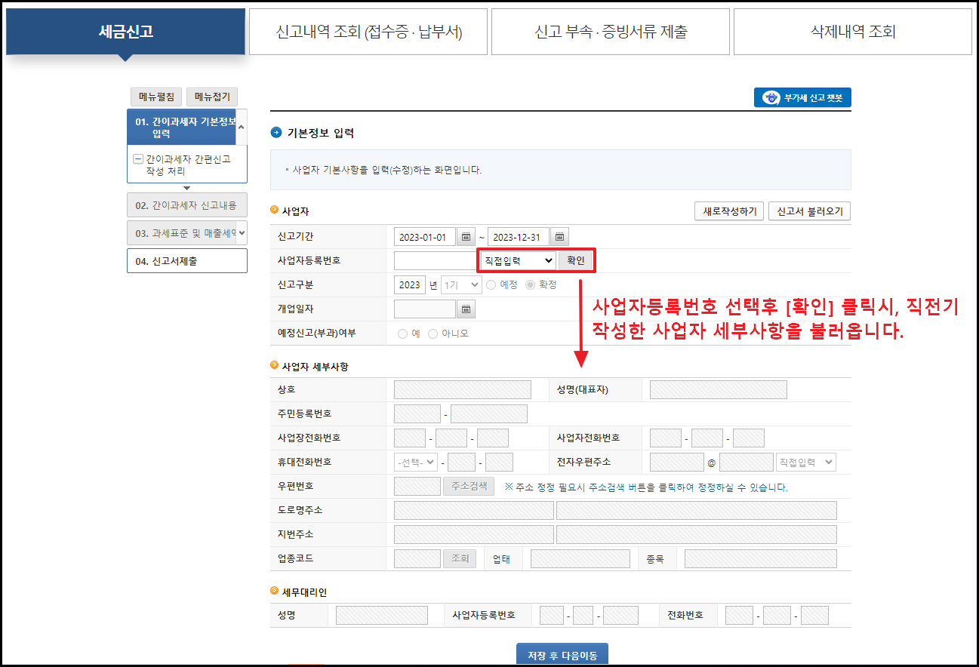Open the 휴대전화번호 -선택- dropdown
979x667 pixels.
416,462
